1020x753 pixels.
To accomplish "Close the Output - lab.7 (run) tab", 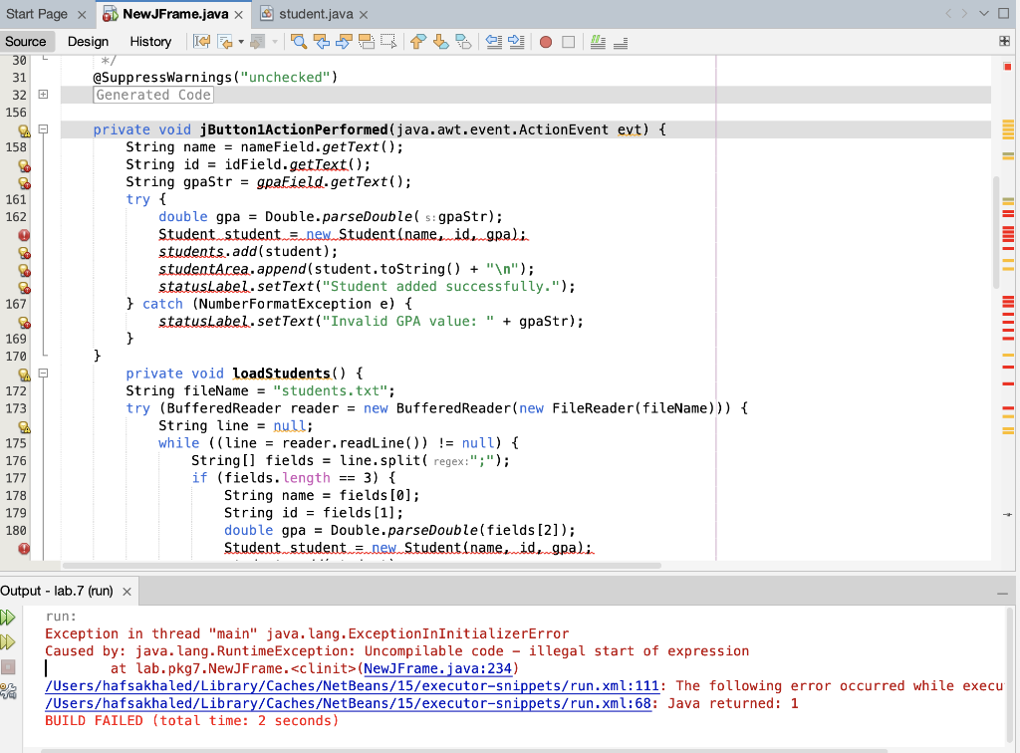I will point(127,592).
